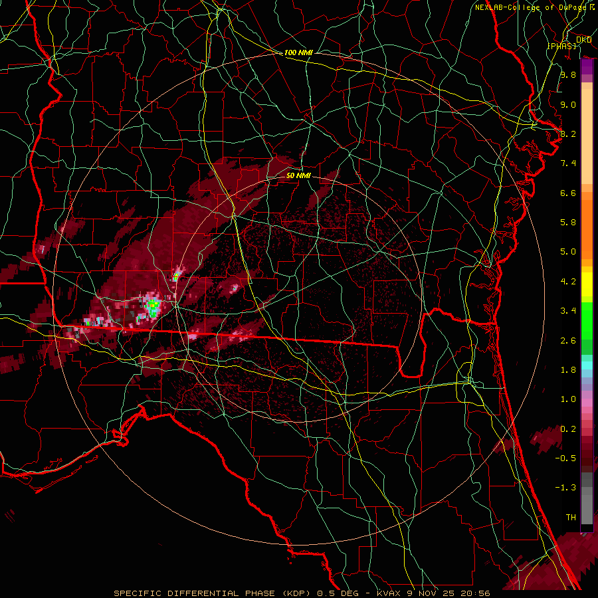598x598 pixels.
Task: Click the 100 NMI range ring label
Action: tap(298, 52)
